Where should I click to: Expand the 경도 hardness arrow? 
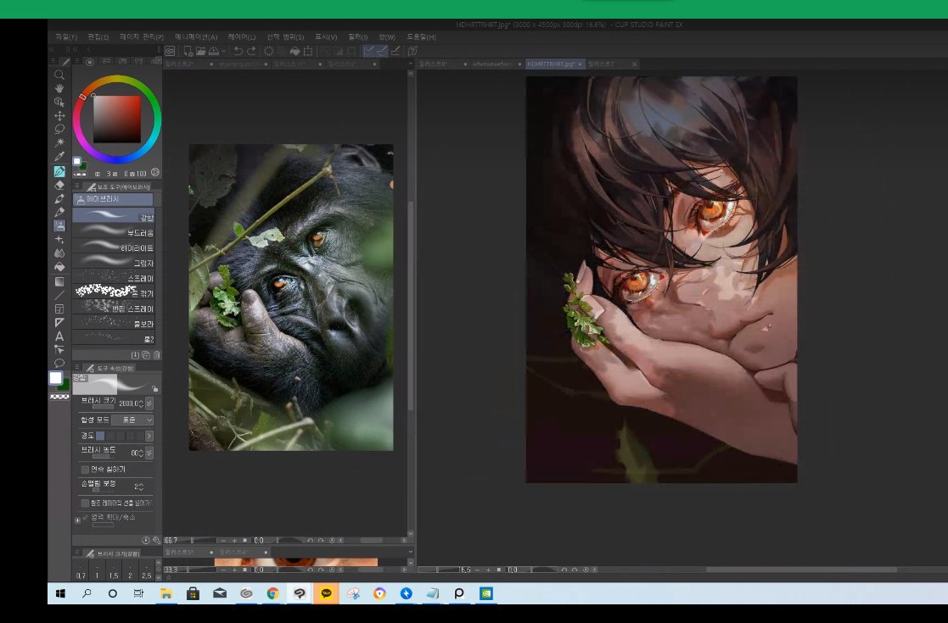click(x=149, y=436)
